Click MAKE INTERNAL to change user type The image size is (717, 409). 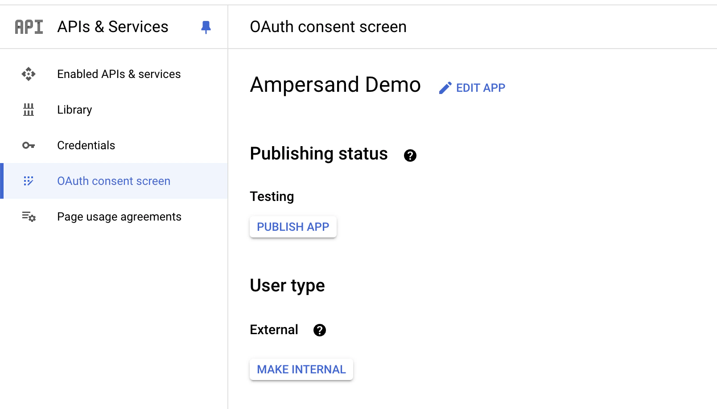pos(301,369)
